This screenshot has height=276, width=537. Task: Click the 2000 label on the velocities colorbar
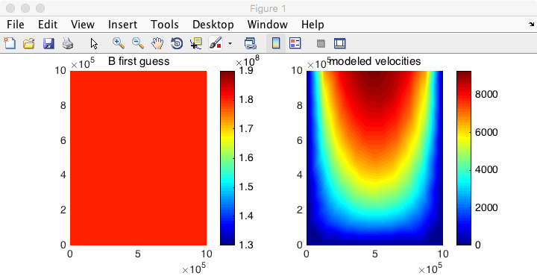point(486,207)
